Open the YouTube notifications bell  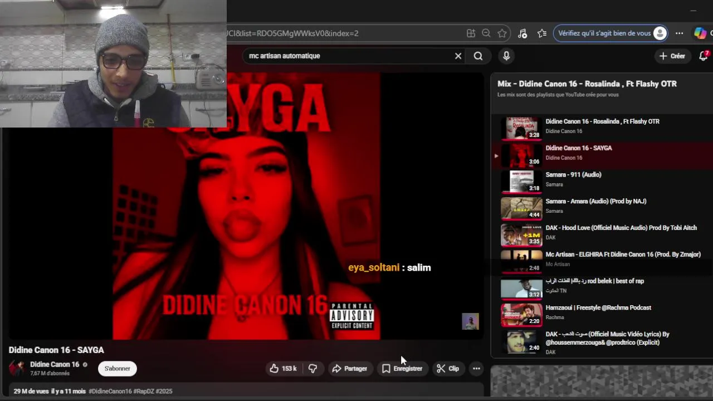[x=704, y=56]
